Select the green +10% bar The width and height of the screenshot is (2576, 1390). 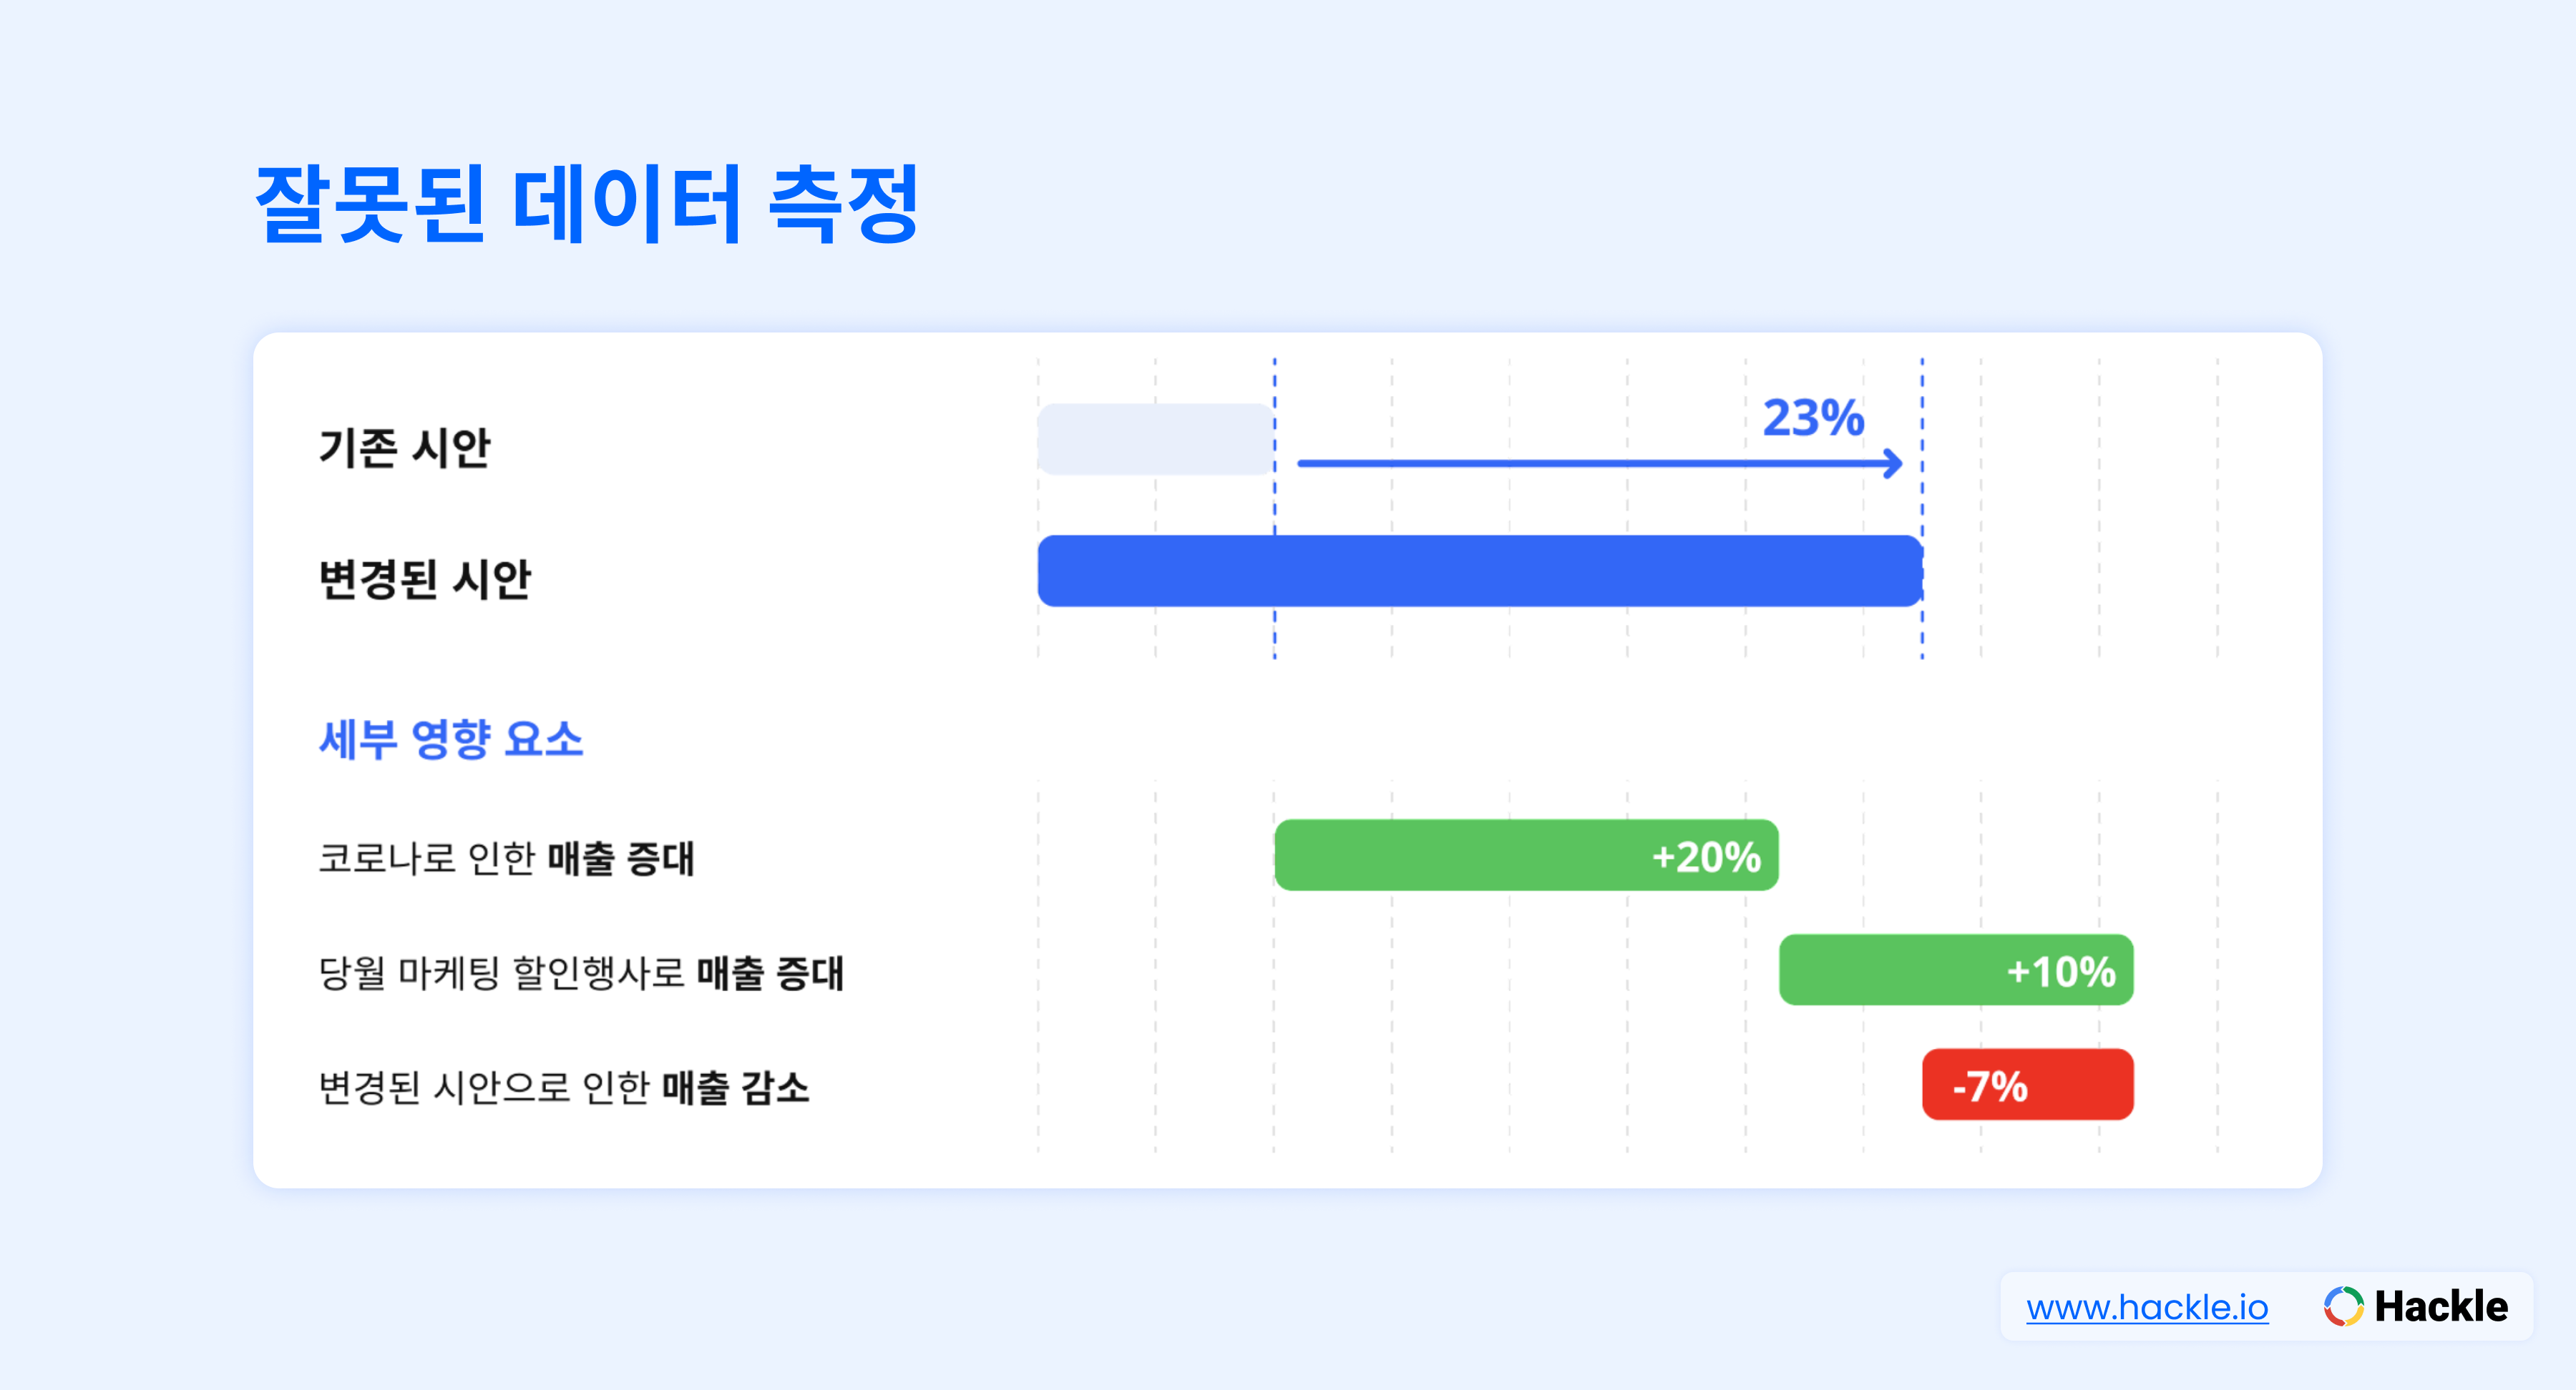click(1956, 970)
